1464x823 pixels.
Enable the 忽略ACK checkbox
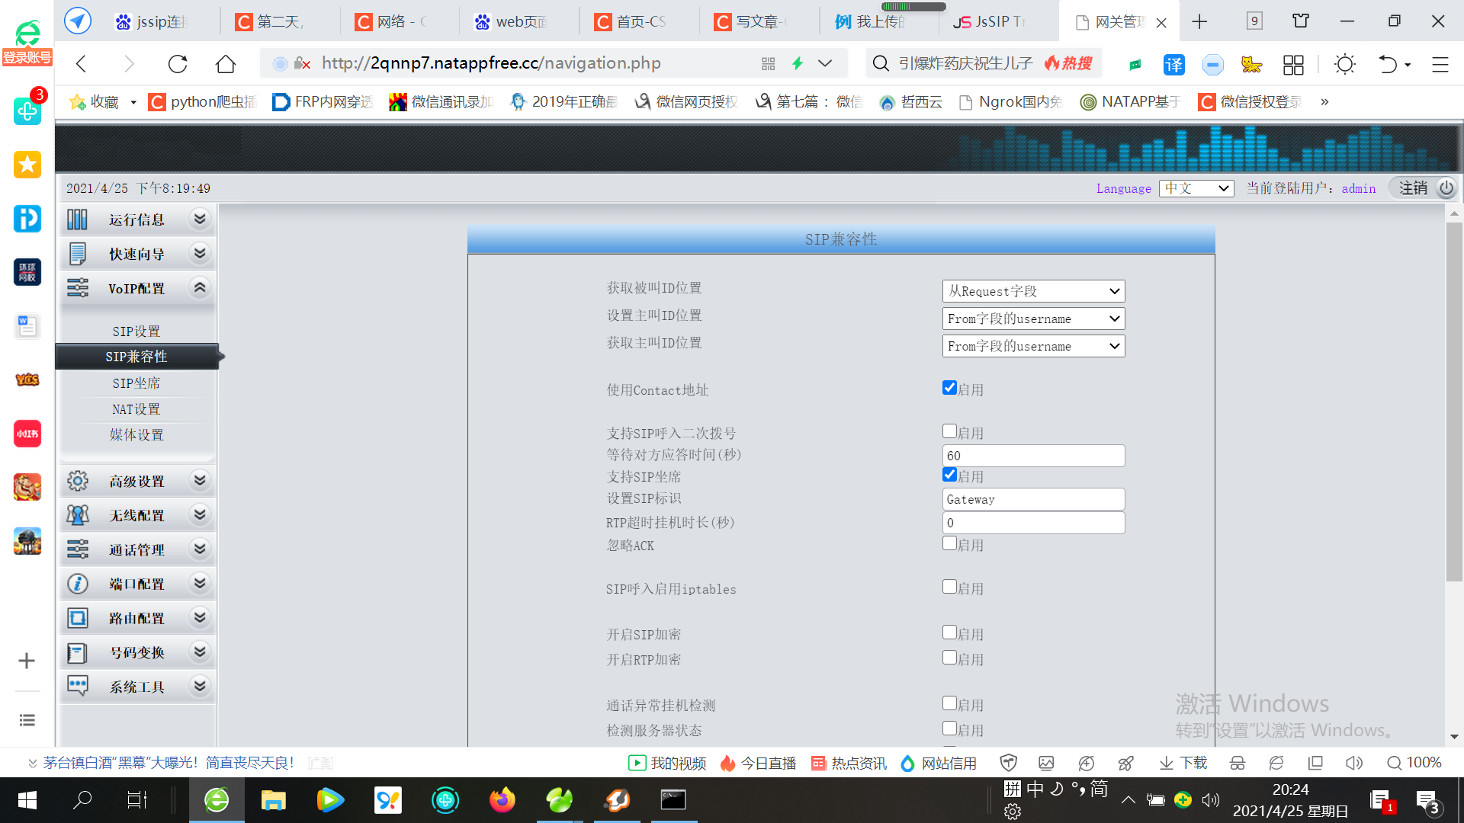tap(949, 543)
